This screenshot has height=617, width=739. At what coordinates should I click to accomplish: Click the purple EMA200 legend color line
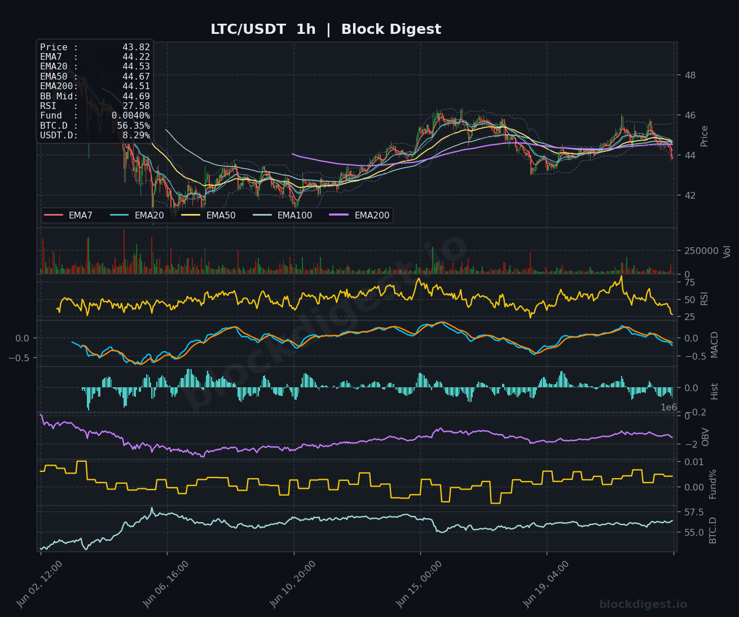coord(340,215)
